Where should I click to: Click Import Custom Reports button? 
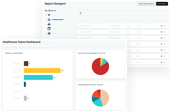tap(147, 4)
